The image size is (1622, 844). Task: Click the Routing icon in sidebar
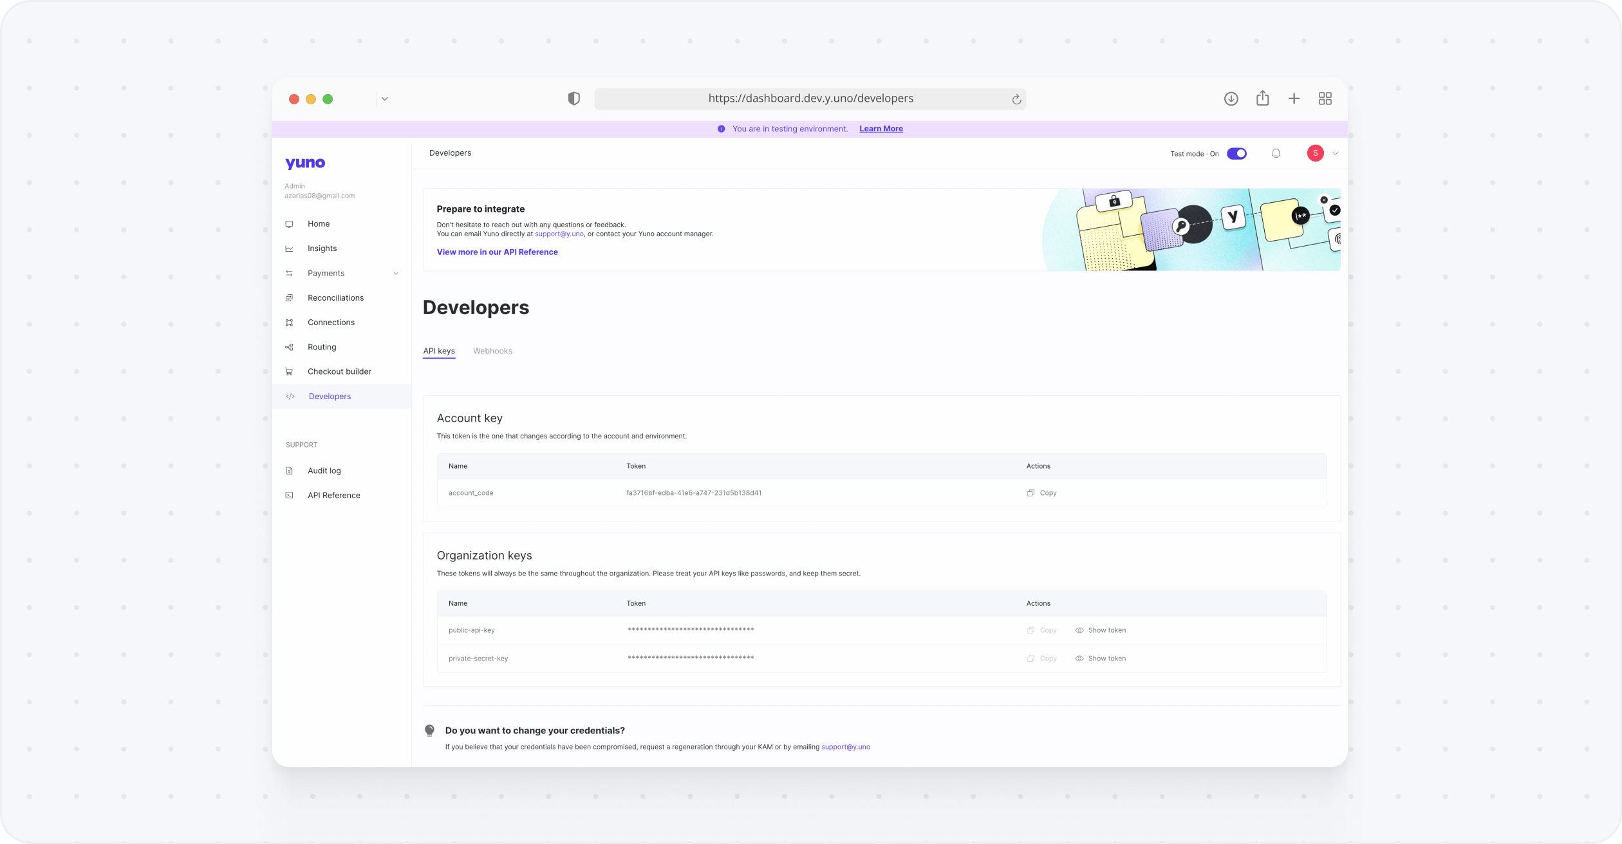[x=290, y=347]
